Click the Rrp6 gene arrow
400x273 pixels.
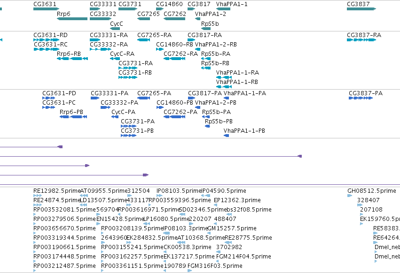point(72,19)
